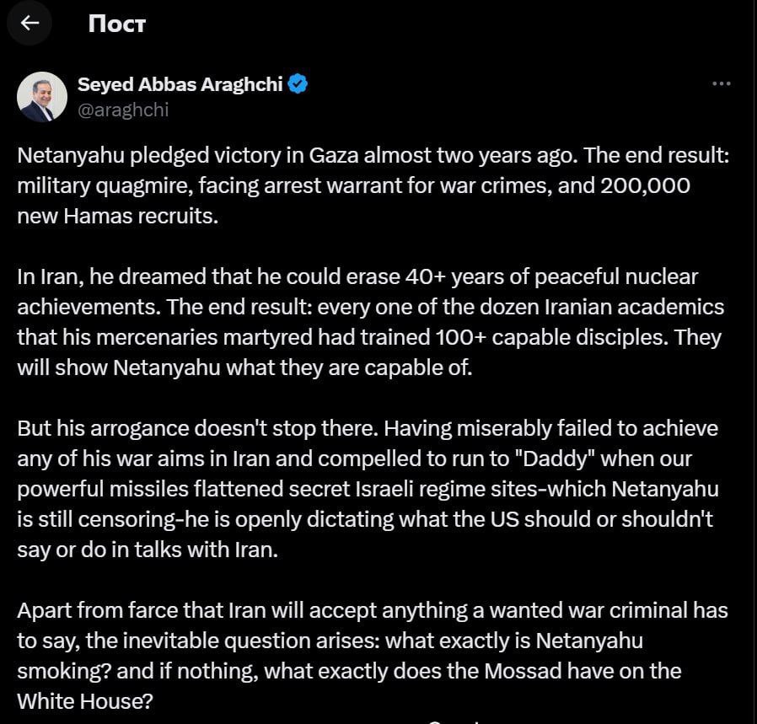Click the words 'new Hamas recruits.'

(x=118, y=217)
